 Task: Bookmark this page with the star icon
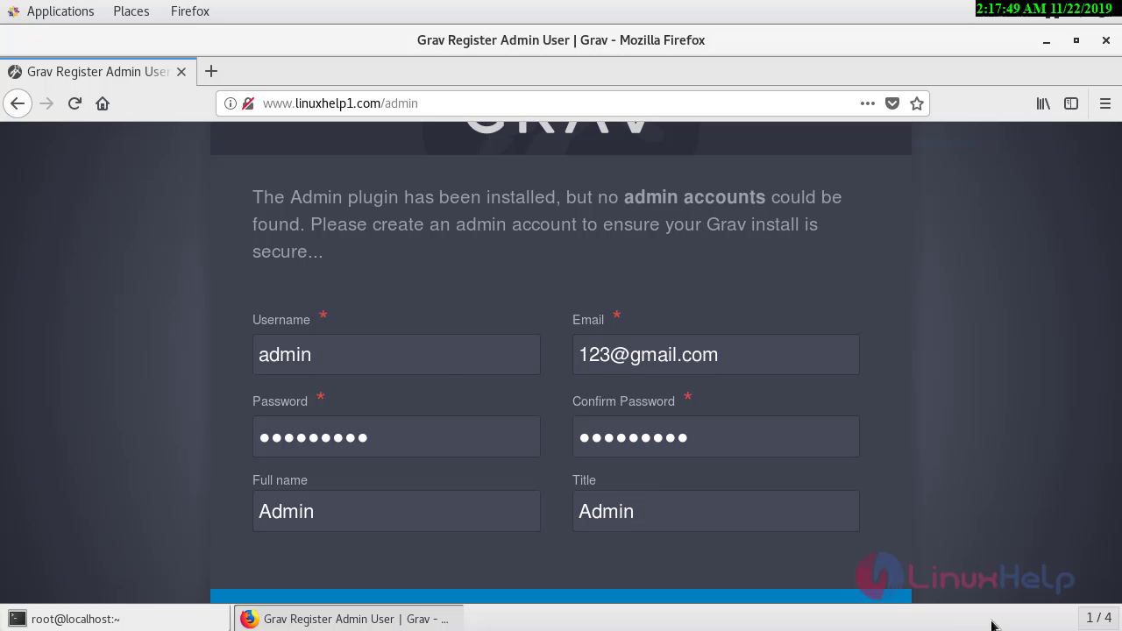[x=917, y=103]
